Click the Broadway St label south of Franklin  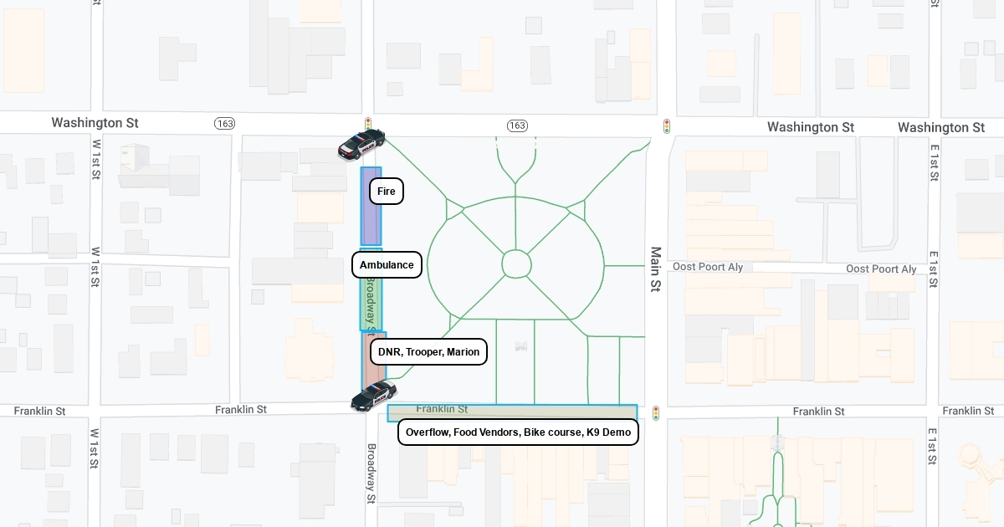tap(371, 473)
